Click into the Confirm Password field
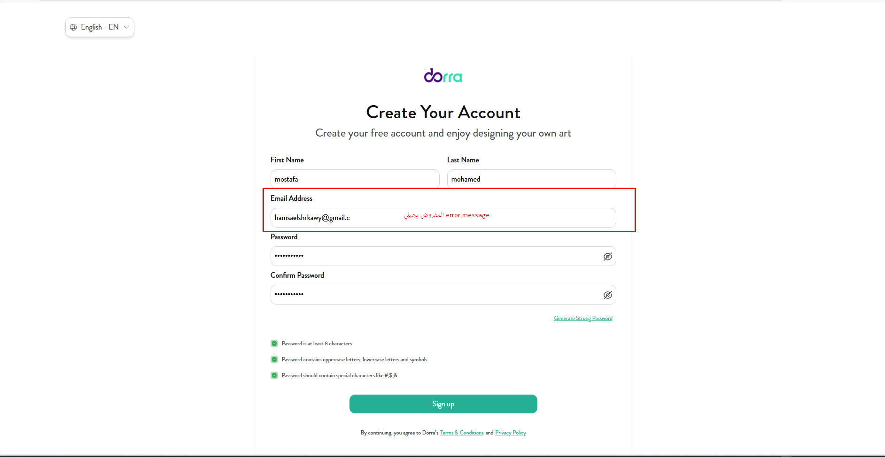This screenshot has width=885, height=457. (443, 295)
